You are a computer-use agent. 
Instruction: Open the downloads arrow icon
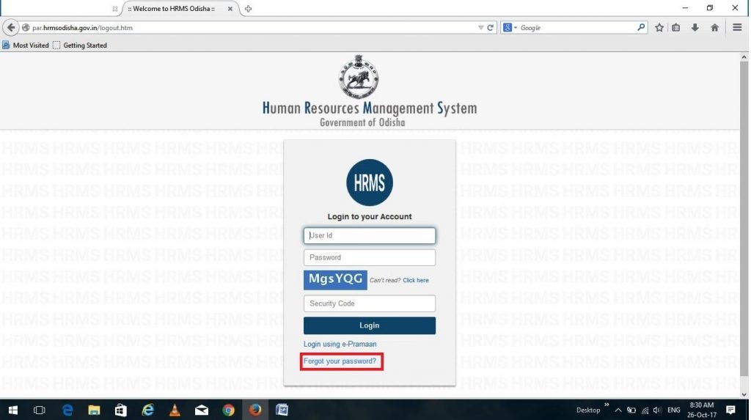[x=695, y=28]
